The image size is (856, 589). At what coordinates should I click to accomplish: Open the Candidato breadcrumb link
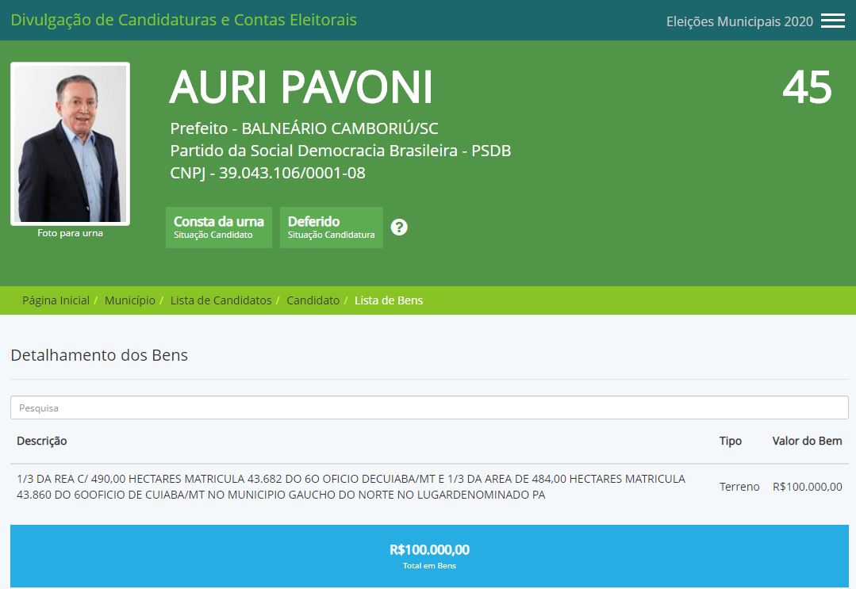[313, 300]
